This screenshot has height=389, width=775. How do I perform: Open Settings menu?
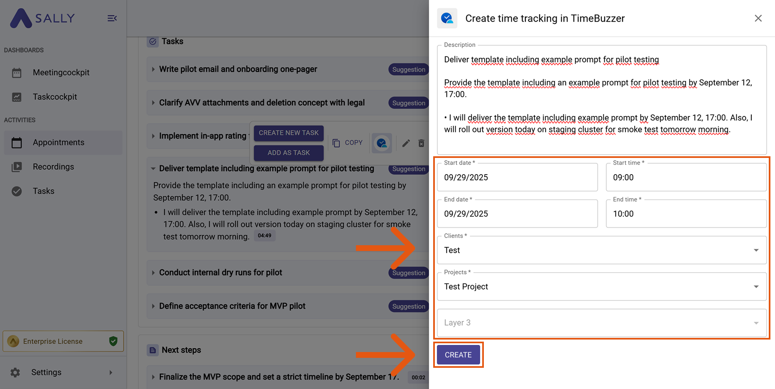pos(63,372)
